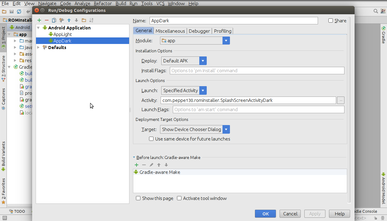Remove before-launch task with minus icon
Screen dimensions: 387x221
144,165
